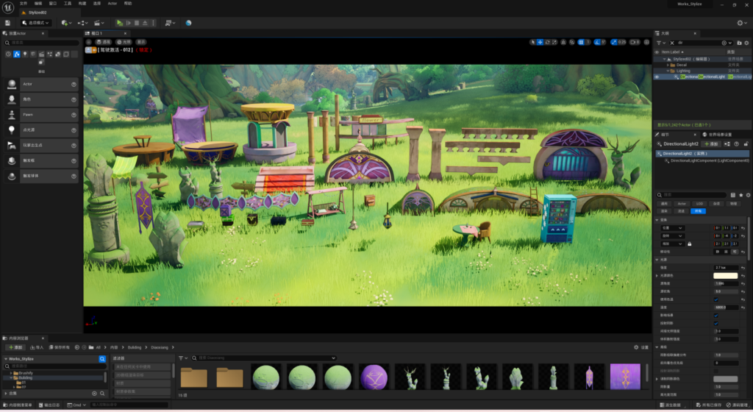Click the purple sphere material thumbnail
Image resolution: width=753 pixels, height=412 pixels.
click(374, 377)
